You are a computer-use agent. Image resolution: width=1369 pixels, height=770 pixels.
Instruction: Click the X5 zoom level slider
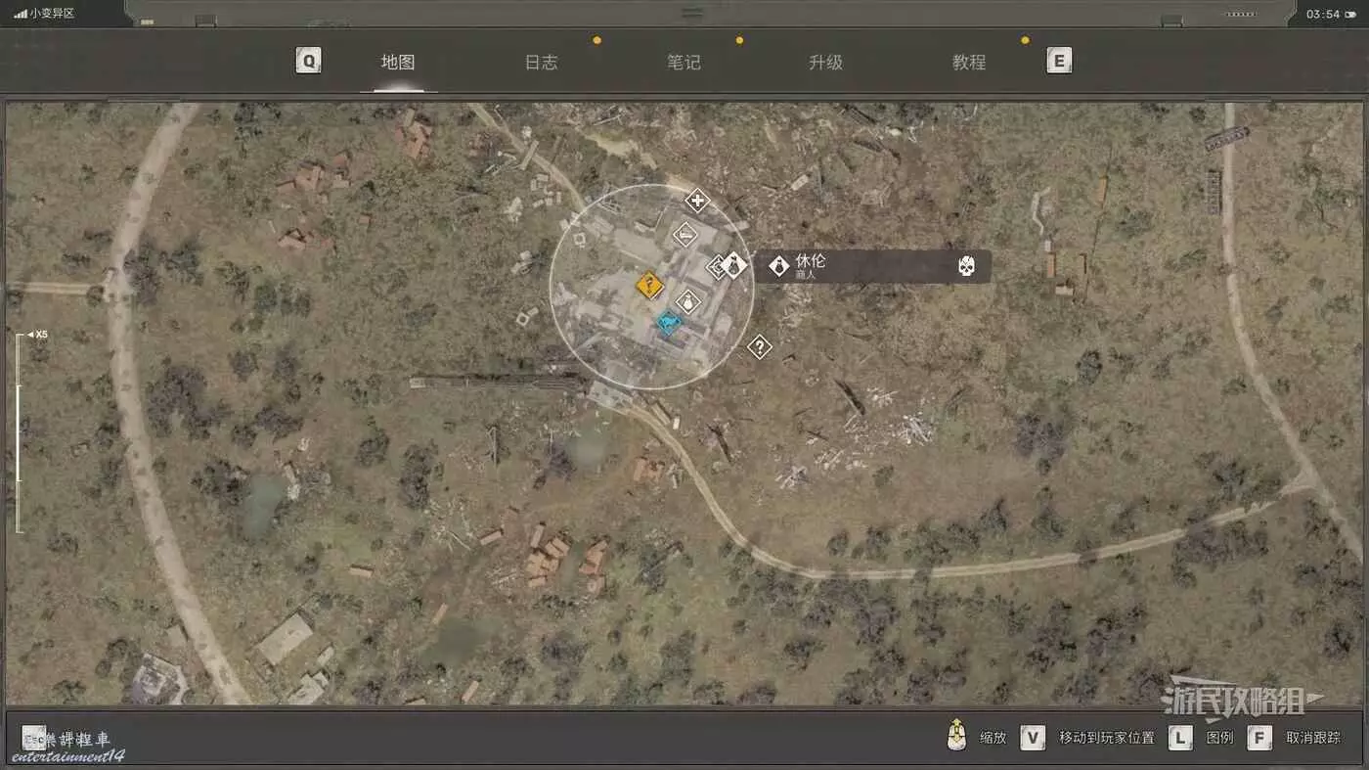[x=19, y=432]
